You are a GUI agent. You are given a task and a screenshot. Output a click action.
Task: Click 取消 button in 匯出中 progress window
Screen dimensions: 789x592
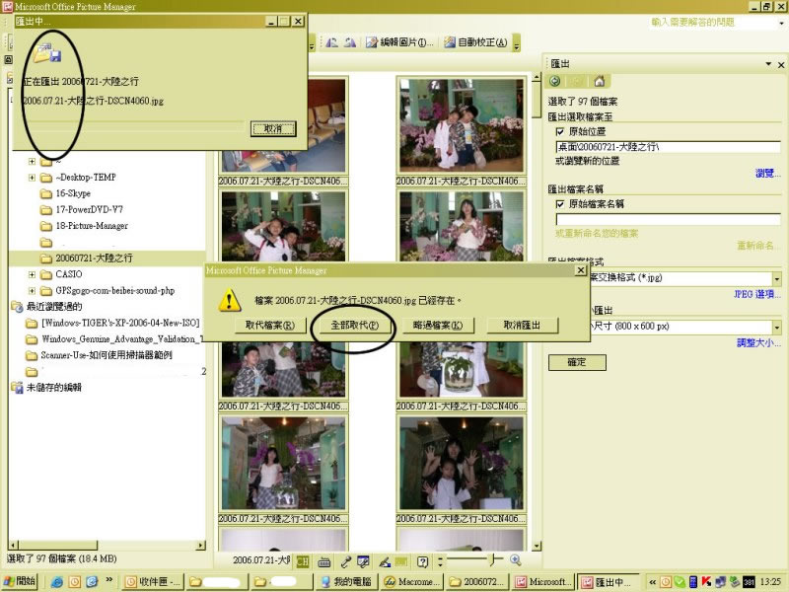273,129
